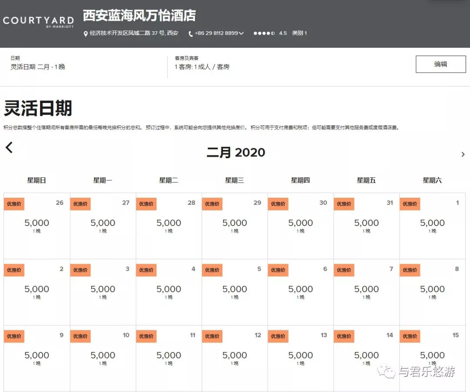
Task: Select February 2 calendar cell
Action: coord(37,292)
